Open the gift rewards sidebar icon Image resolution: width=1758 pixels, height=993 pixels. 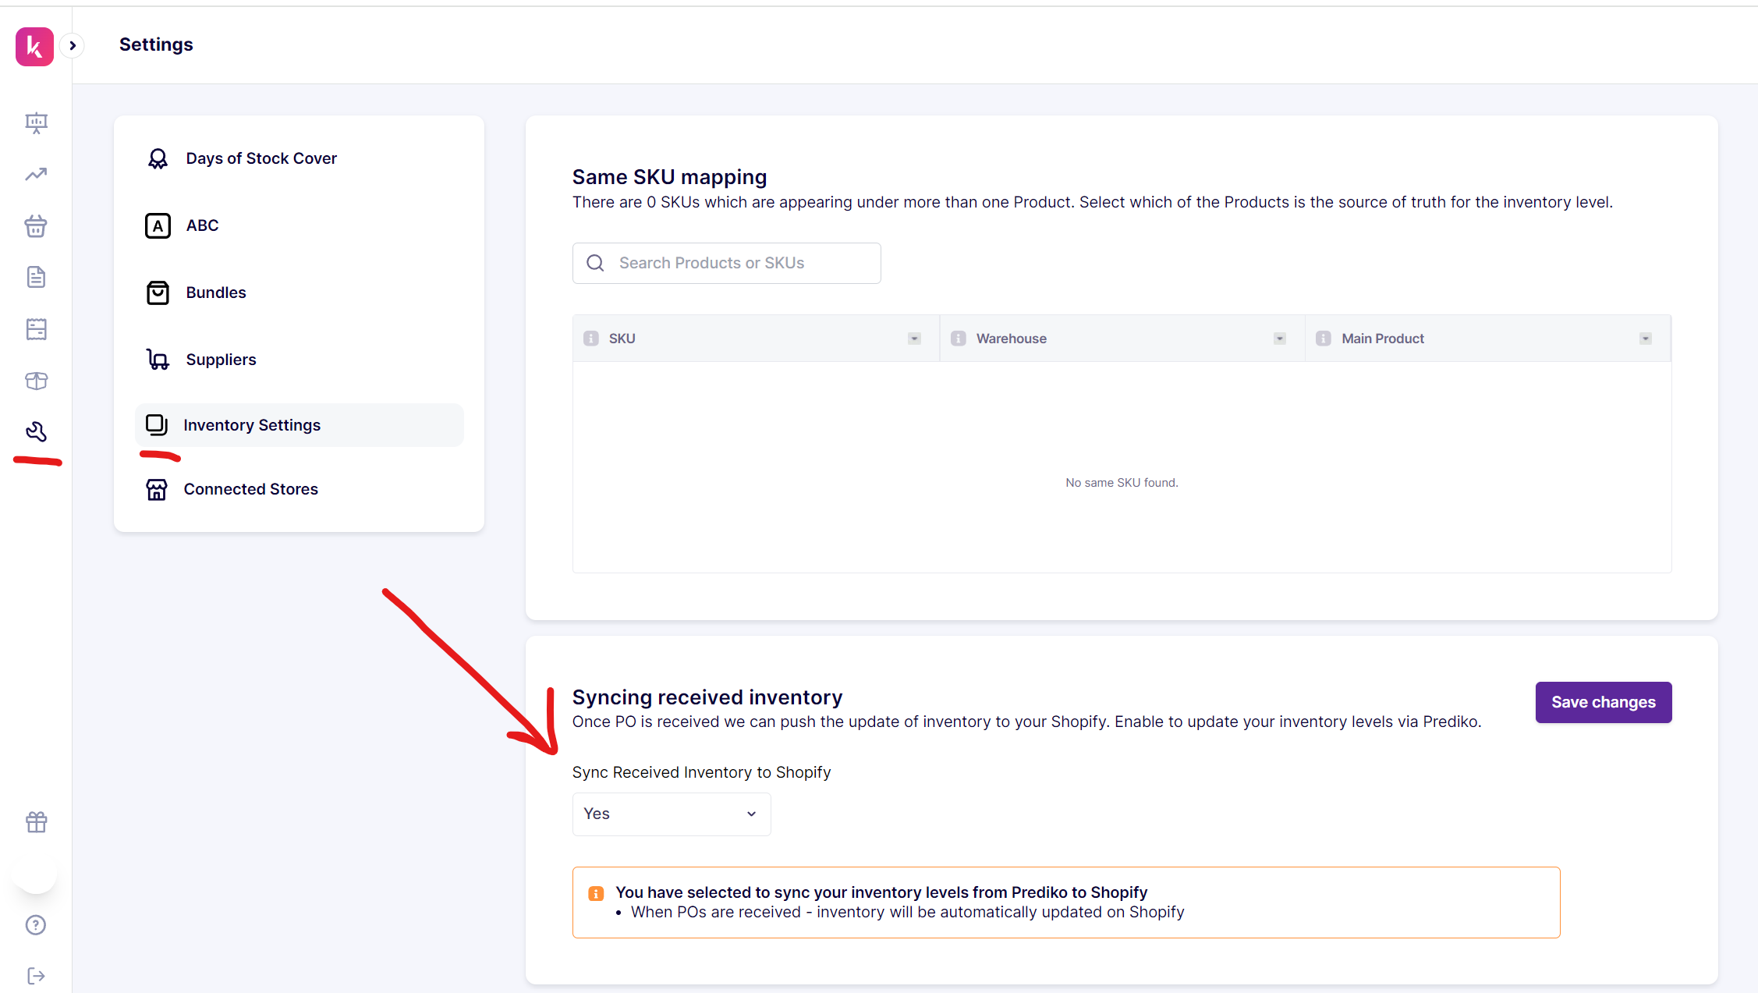[36, 822]
